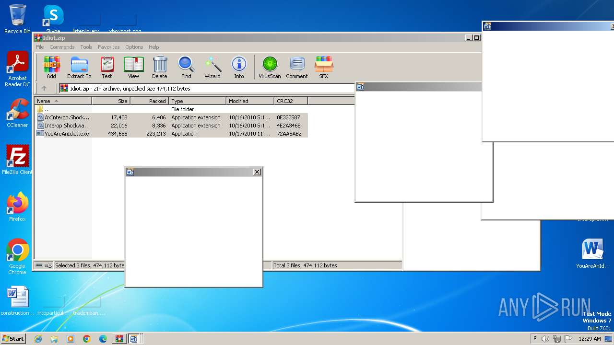614x345 pixels.
Task: Click the CRC32 value 4E2A346B
Action: [288, 126]
